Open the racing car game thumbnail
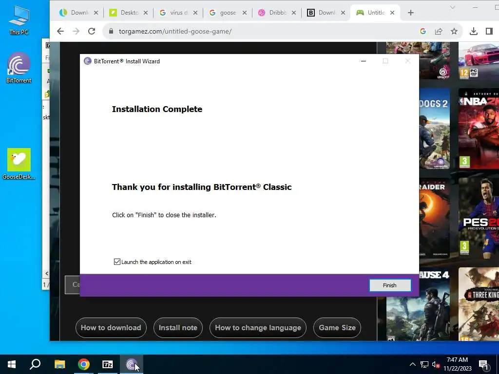 click(x=479, y=60)
